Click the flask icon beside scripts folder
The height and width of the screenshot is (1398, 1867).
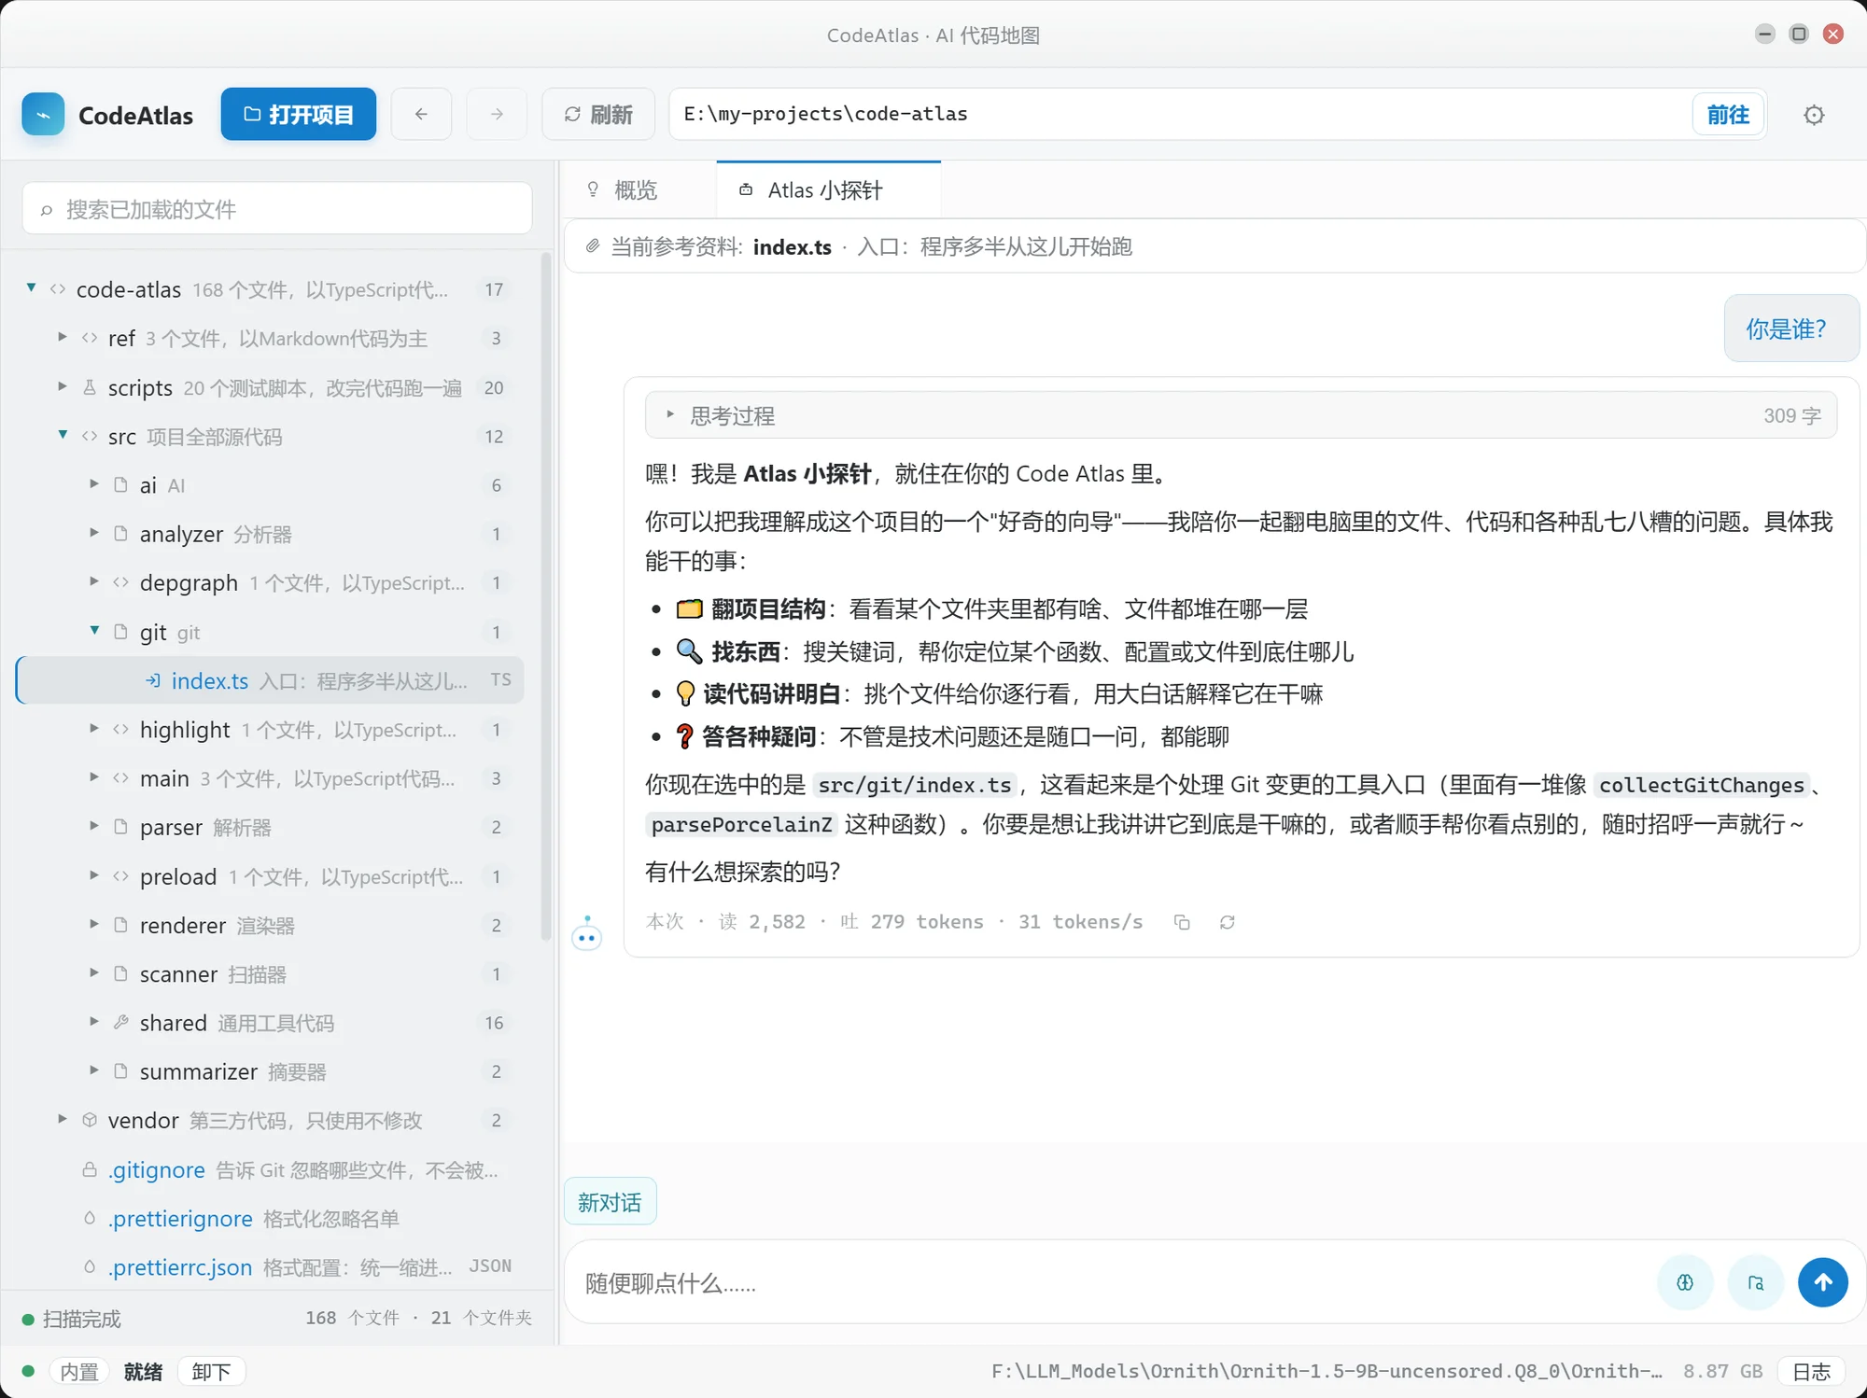pos(90,387)
